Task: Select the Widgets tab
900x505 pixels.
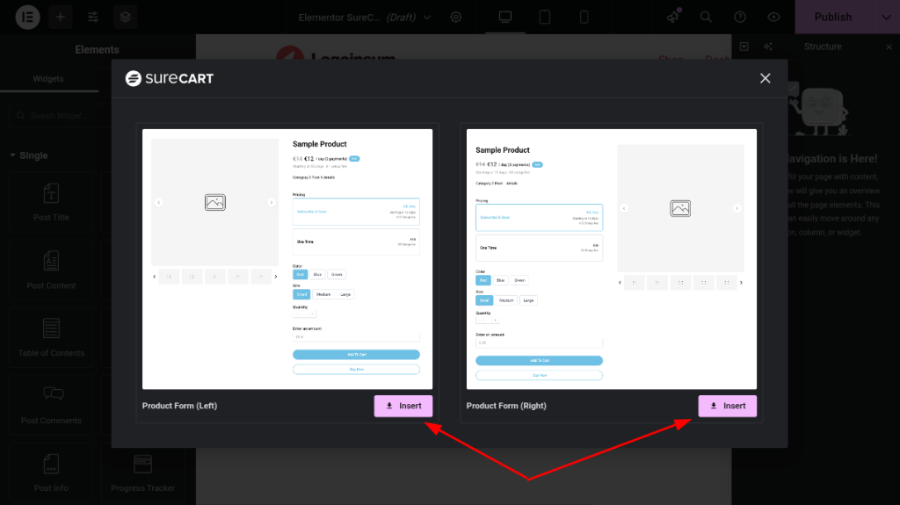Action: pos(48,78)
